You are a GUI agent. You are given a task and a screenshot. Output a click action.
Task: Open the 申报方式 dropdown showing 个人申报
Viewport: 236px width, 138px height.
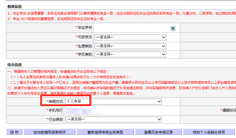point(113,102)
